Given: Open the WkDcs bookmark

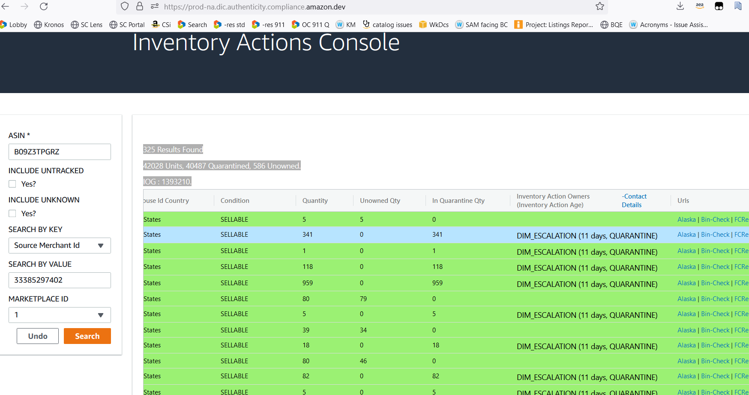Looking at the screenshot, I should coord(434,25).
